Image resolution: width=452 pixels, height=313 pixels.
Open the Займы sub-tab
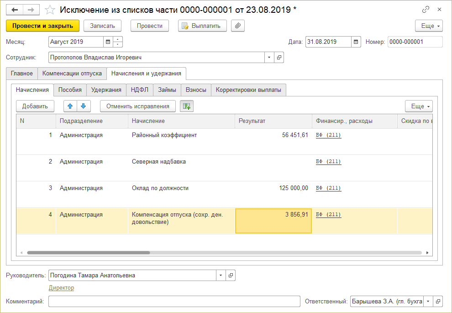[x=167, y=90]
